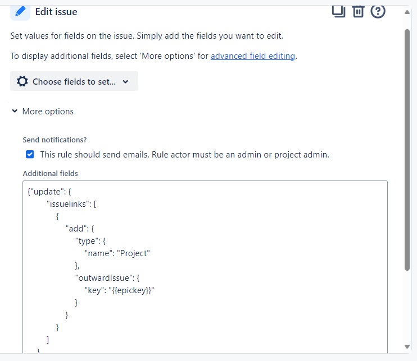
Task: Click the "key": "{{epickey}}" line
Action: (119, 290)
